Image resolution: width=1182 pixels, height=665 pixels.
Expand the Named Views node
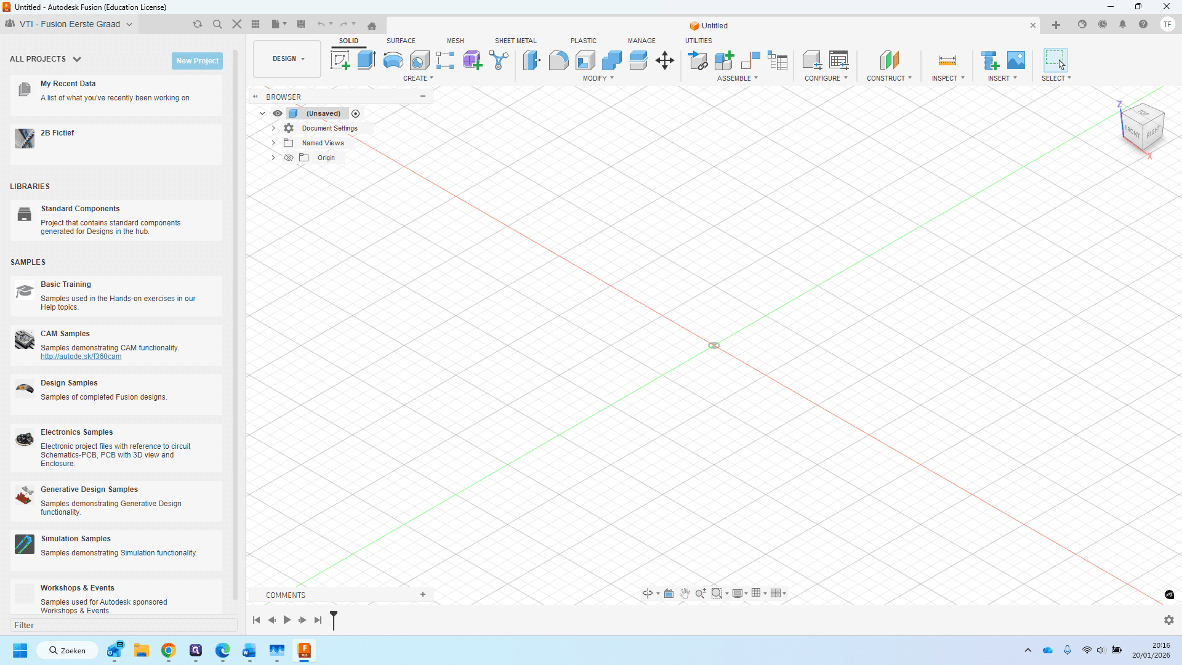273,143
